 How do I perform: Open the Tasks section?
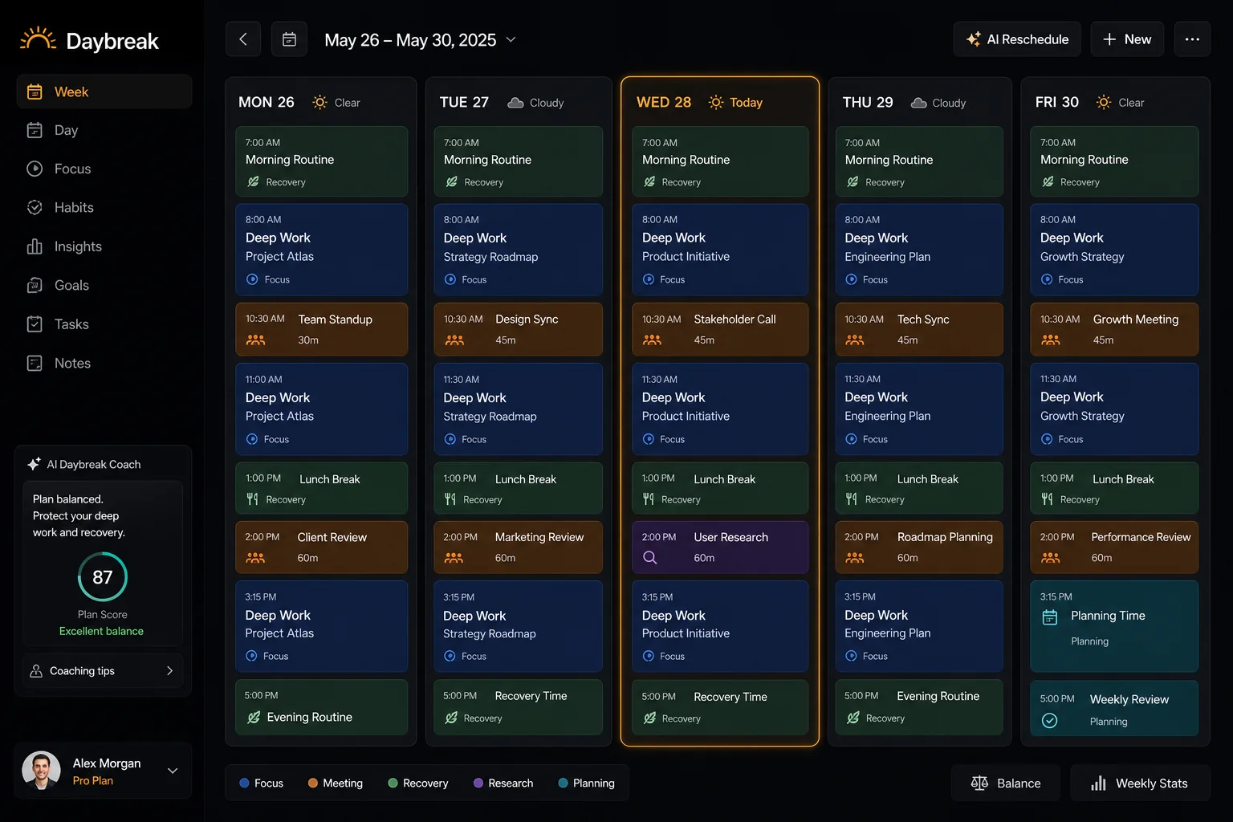[104, 324]
